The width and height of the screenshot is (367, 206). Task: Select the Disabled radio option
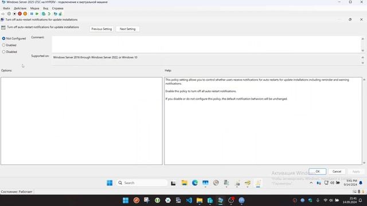pyautogui.click(x=10, y=52)
